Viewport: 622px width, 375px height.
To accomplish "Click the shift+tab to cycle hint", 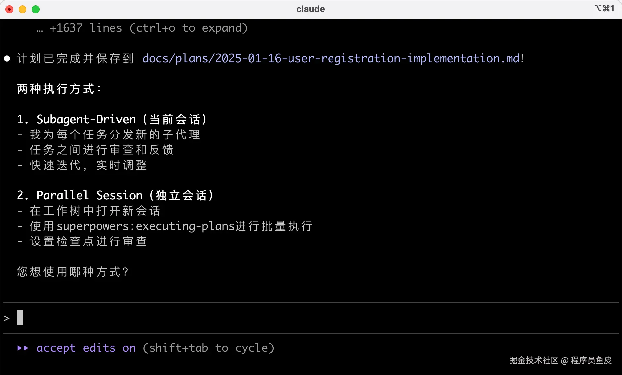I will 208,348.
